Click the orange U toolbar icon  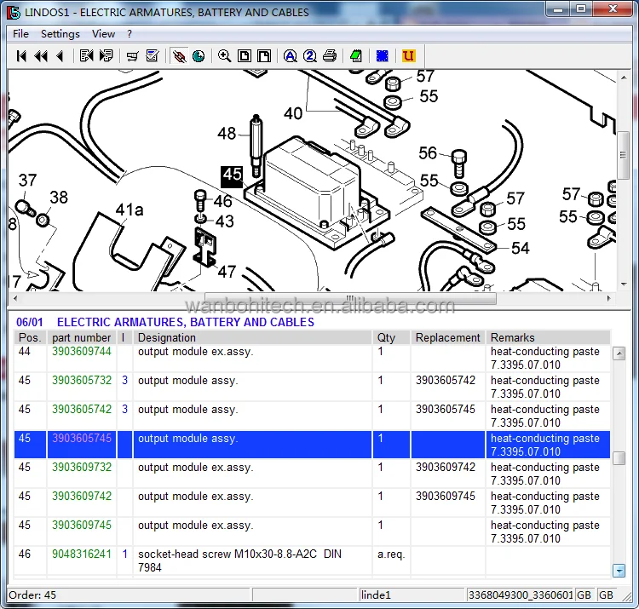point(408,56)
